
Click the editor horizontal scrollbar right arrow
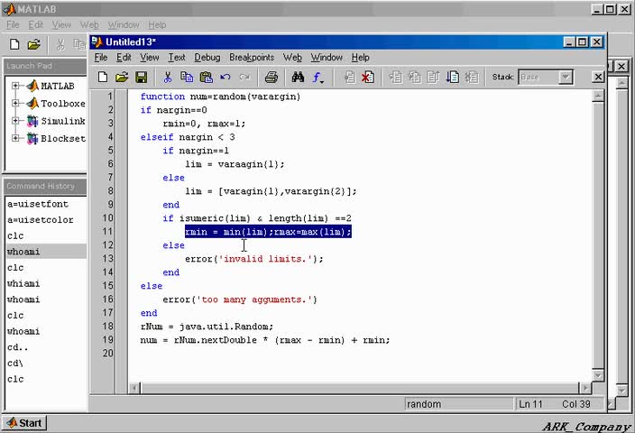(585, 388)
